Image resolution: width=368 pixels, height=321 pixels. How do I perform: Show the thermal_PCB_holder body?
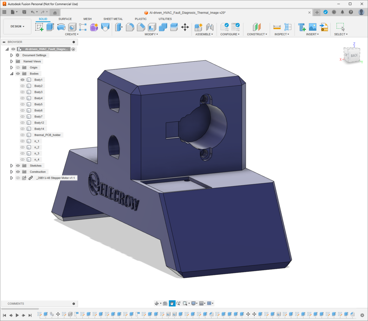tap(22, 135)
